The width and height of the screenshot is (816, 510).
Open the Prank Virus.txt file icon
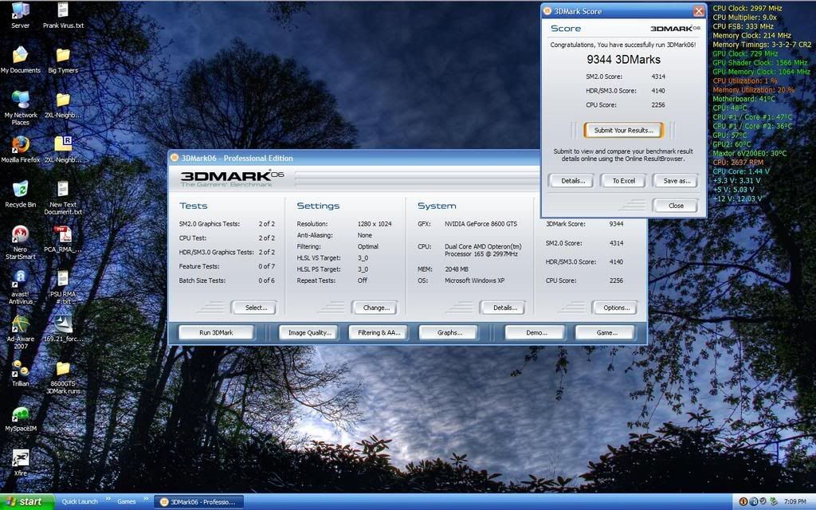pos(63,10)
